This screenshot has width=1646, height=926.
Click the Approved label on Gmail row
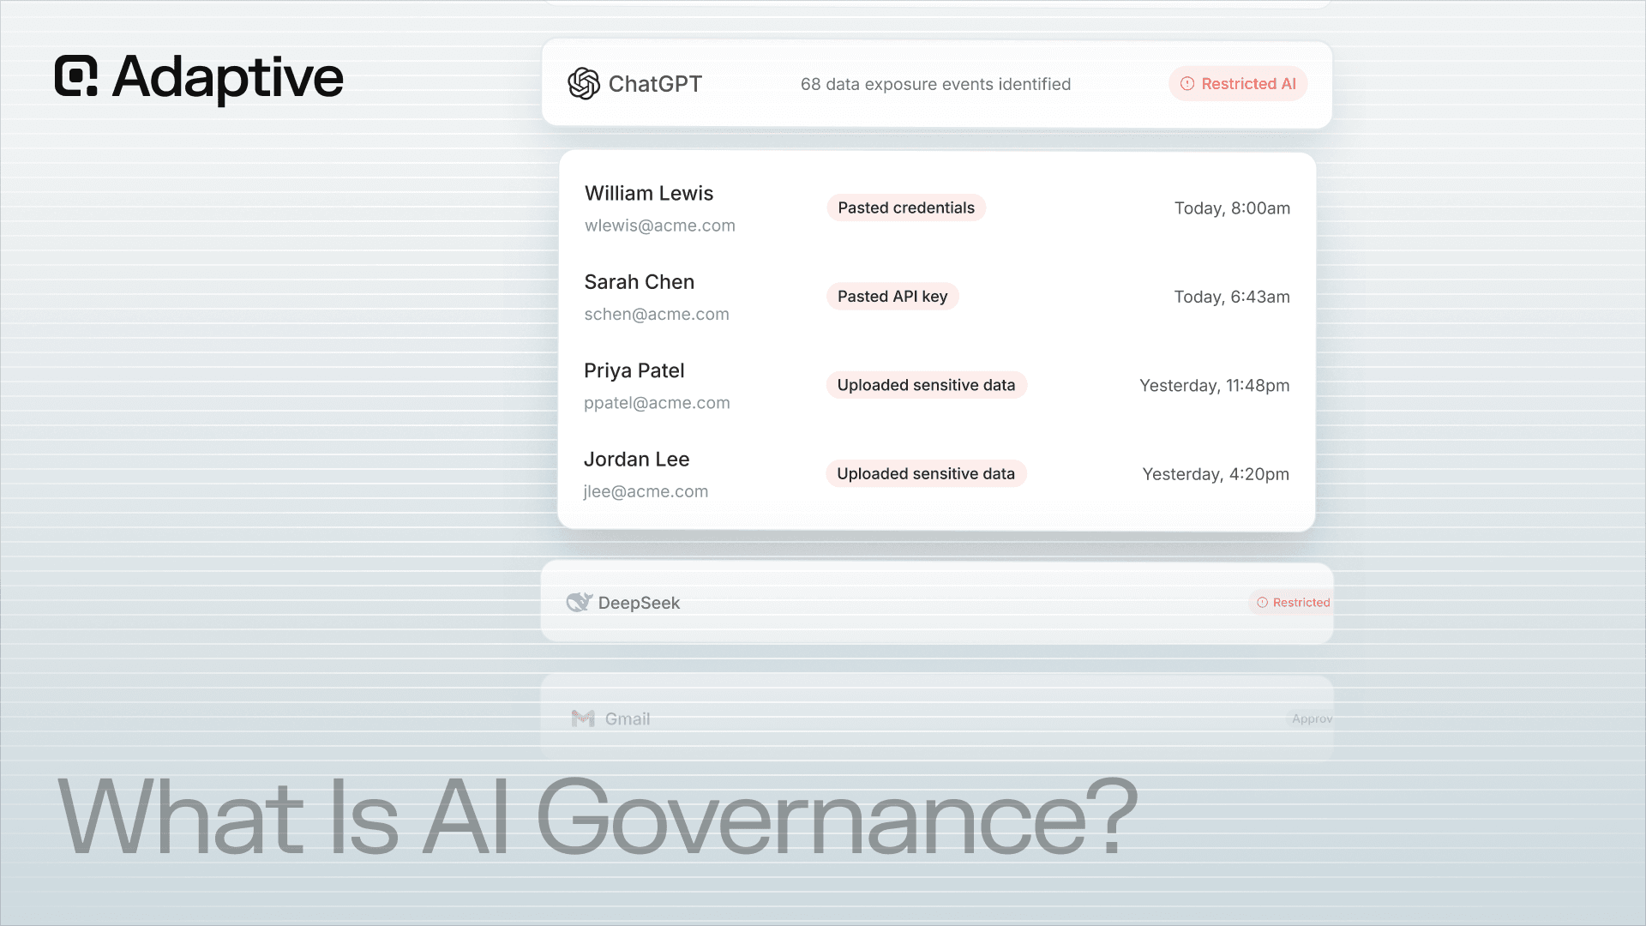pos(1313,719)
